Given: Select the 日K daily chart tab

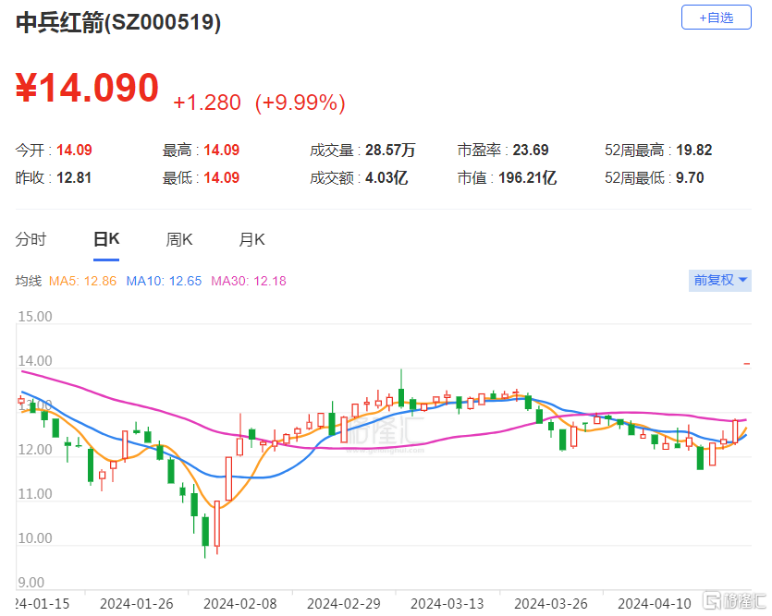Looking at the screenshot, I should (x=106, y=239).
